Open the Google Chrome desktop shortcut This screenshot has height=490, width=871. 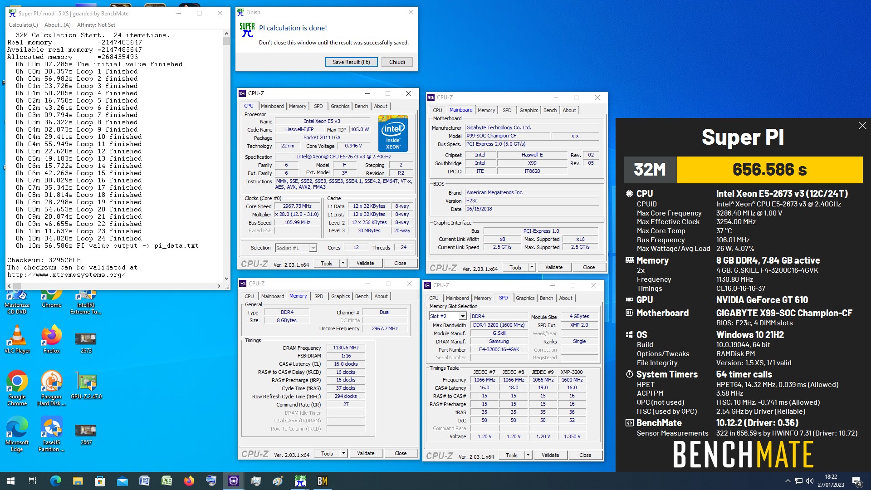17,388
